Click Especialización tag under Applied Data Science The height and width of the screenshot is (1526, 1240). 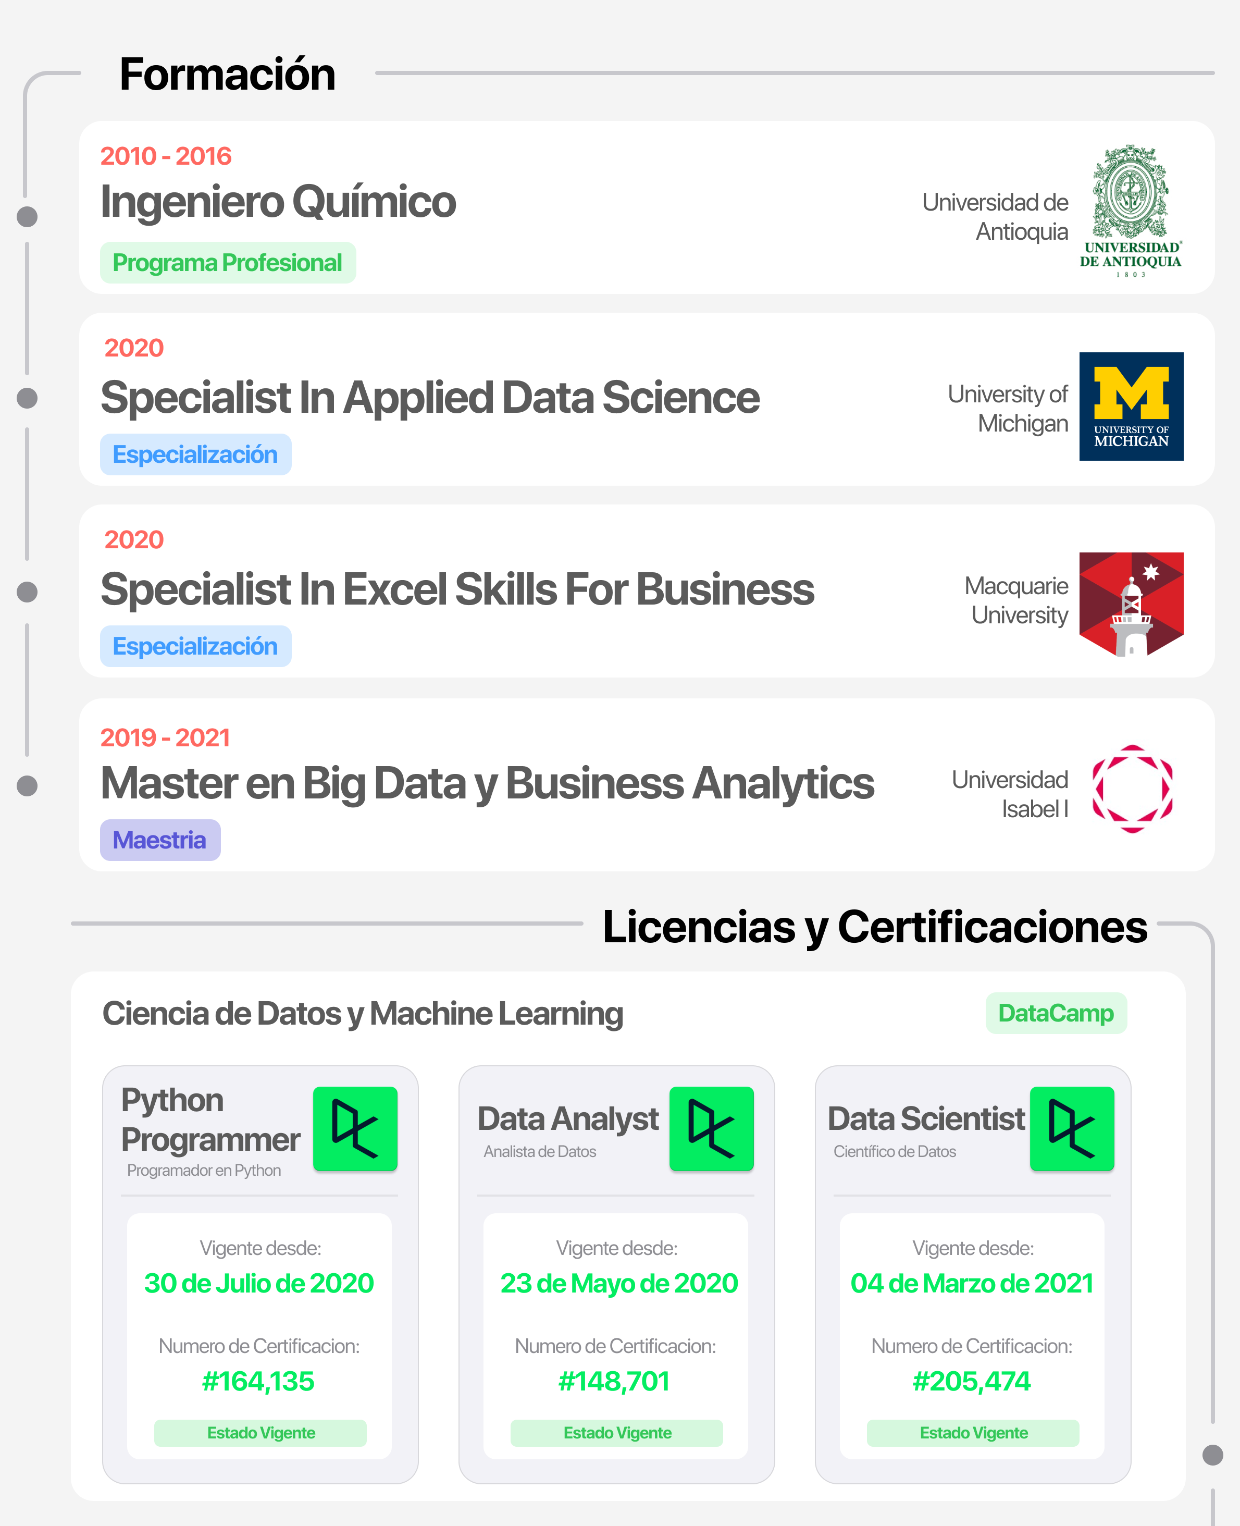tap(196, 454)
